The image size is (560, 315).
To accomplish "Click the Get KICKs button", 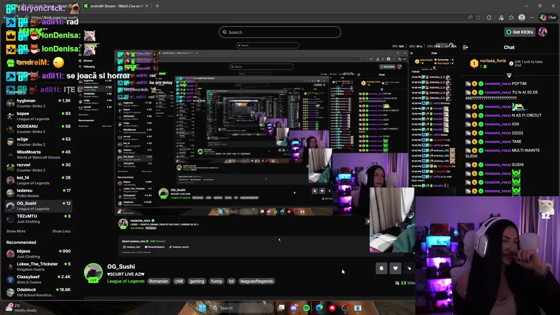I will click(520, 32).
